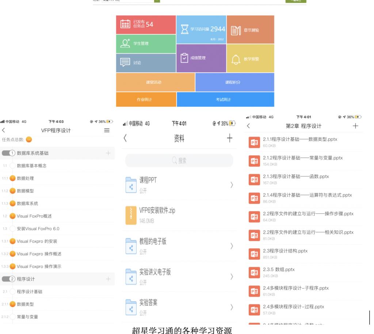
Task: Add item to 数据库系统基础 chapter
Action: [108, 153]
